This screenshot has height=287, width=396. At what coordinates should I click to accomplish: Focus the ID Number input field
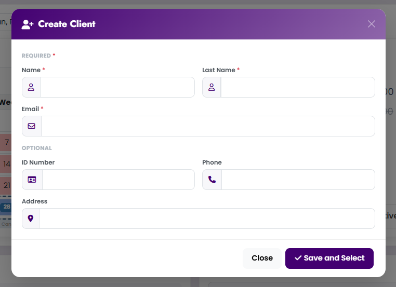coord(118,180)
